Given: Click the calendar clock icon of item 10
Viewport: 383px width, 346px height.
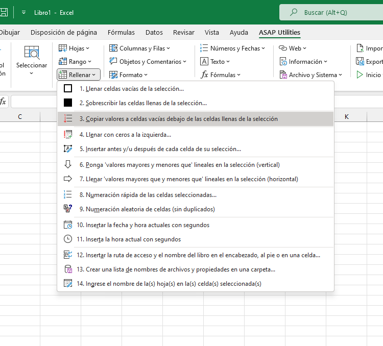Looking at the screenshot, I should pos(68,225).
